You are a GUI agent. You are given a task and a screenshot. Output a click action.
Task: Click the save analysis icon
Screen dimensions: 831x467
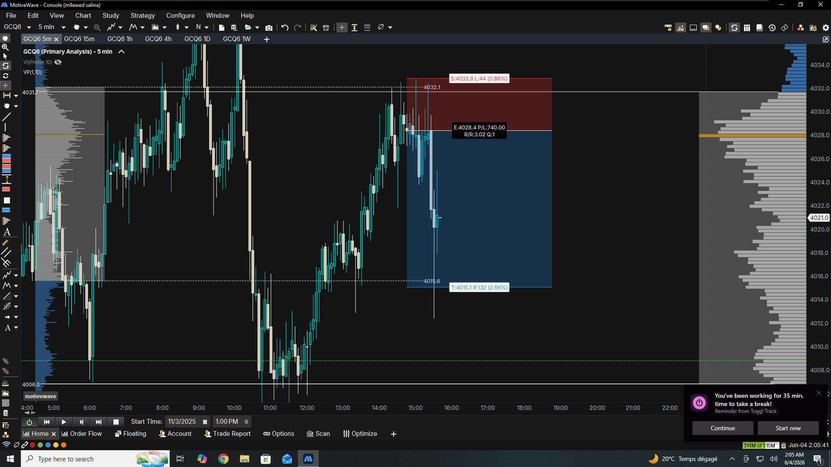click(x=234, y=27)
